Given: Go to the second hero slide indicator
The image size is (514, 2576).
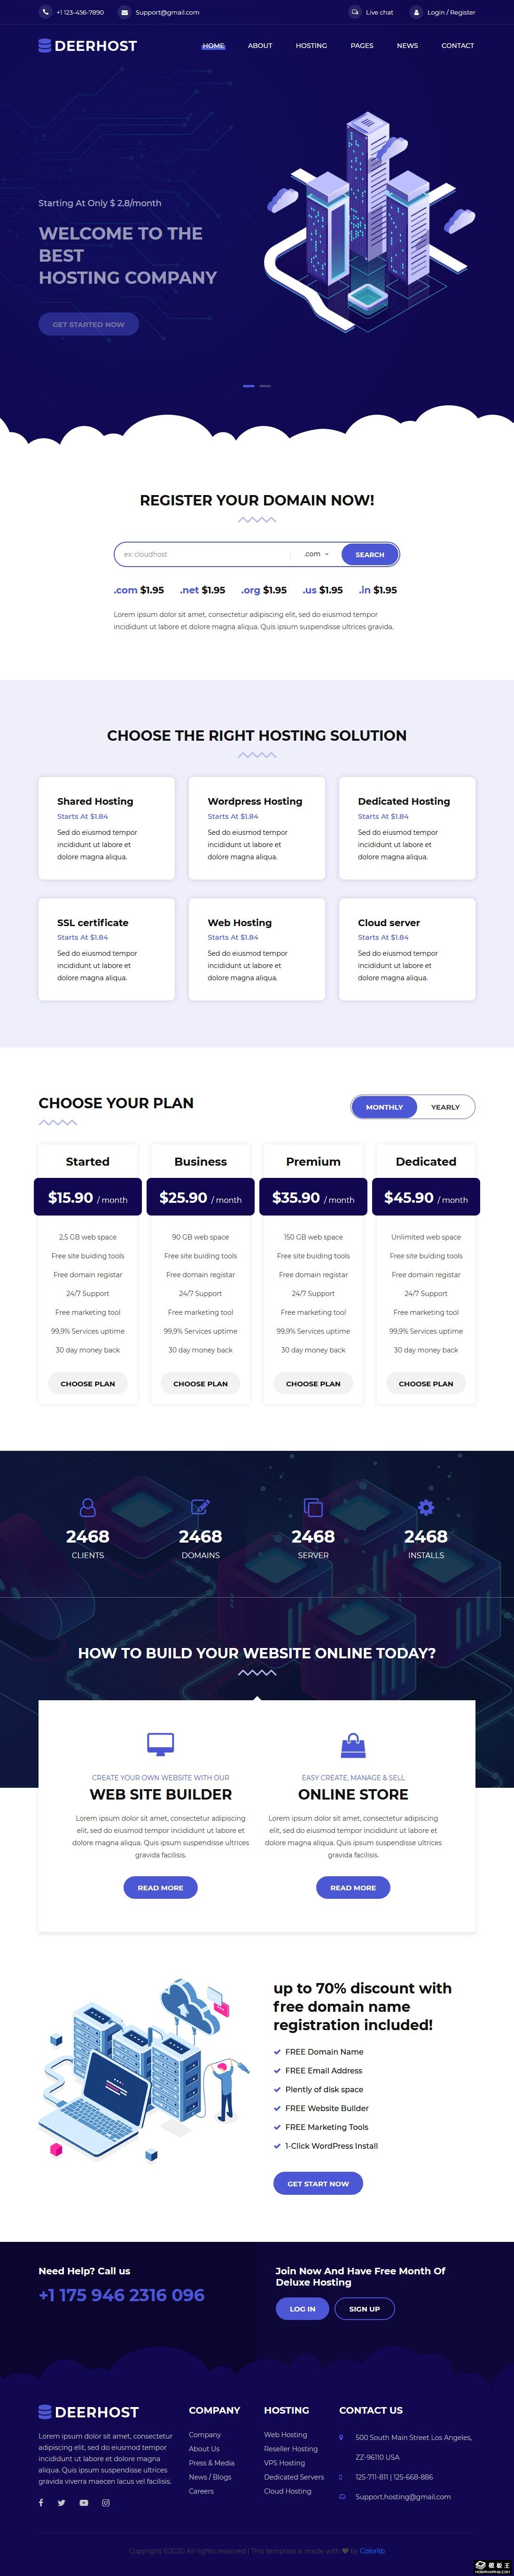Looking at the screenshot, I should [x=265, y=385].
